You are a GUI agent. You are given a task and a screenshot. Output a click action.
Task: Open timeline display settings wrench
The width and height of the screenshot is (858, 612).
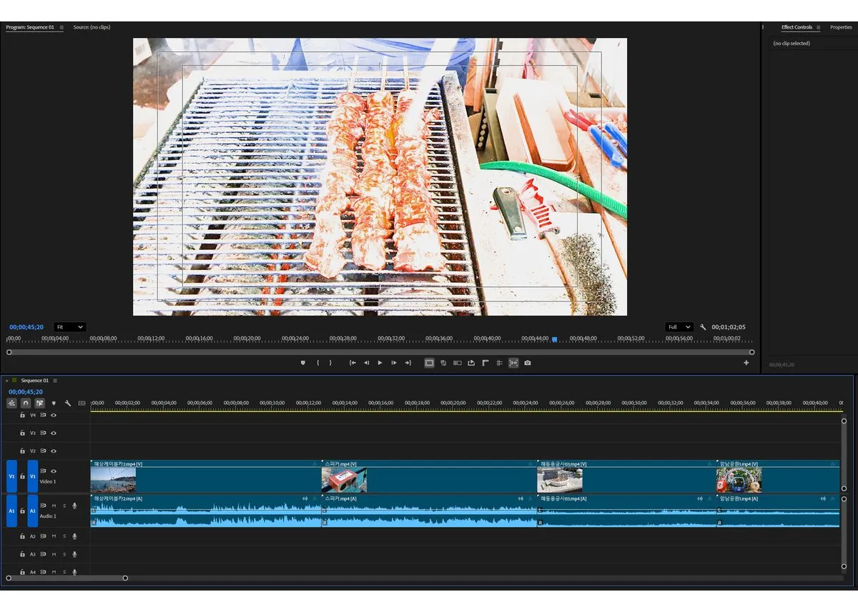(x=68, y=403)
